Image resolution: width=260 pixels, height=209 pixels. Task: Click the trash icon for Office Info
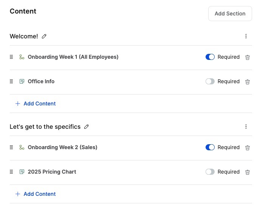248,82
